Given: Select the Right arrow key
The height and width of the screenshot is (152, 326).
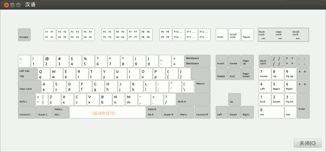Looking at the screenshot, I should 247,112.
